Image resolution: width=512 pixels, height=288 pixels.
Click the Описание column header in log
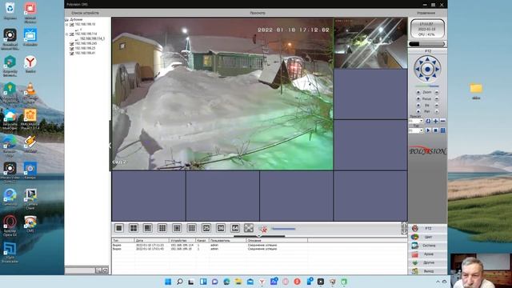coord(277,240)
